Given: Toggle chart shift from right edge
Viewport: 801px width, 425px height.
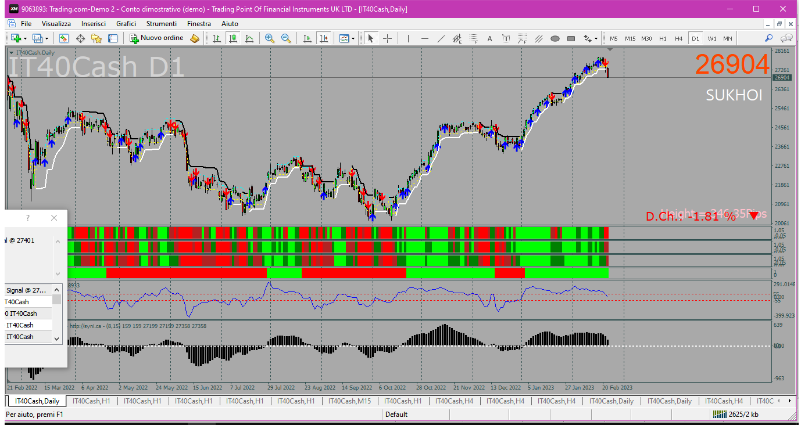Looking at the screenshot, I should [324, 38].
